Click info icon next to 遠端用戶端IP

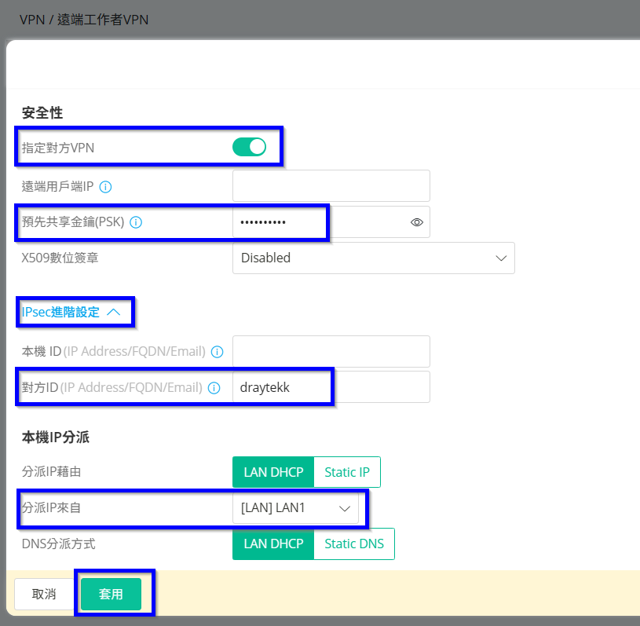106,187
